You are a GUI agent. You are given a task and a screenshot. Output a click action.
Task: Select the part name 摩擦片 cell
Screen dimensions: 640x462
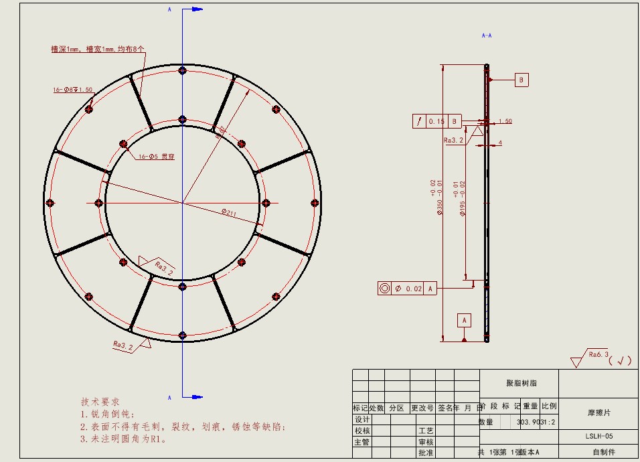pyautogui.click(x=598, y=413)
